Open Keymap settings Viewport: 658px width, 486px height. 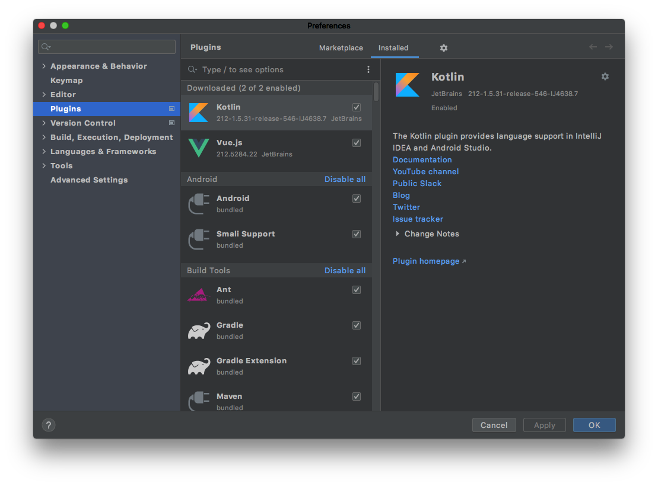[66, 80]
